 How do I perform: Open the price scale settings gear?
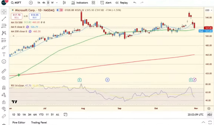tap(209, 108)
